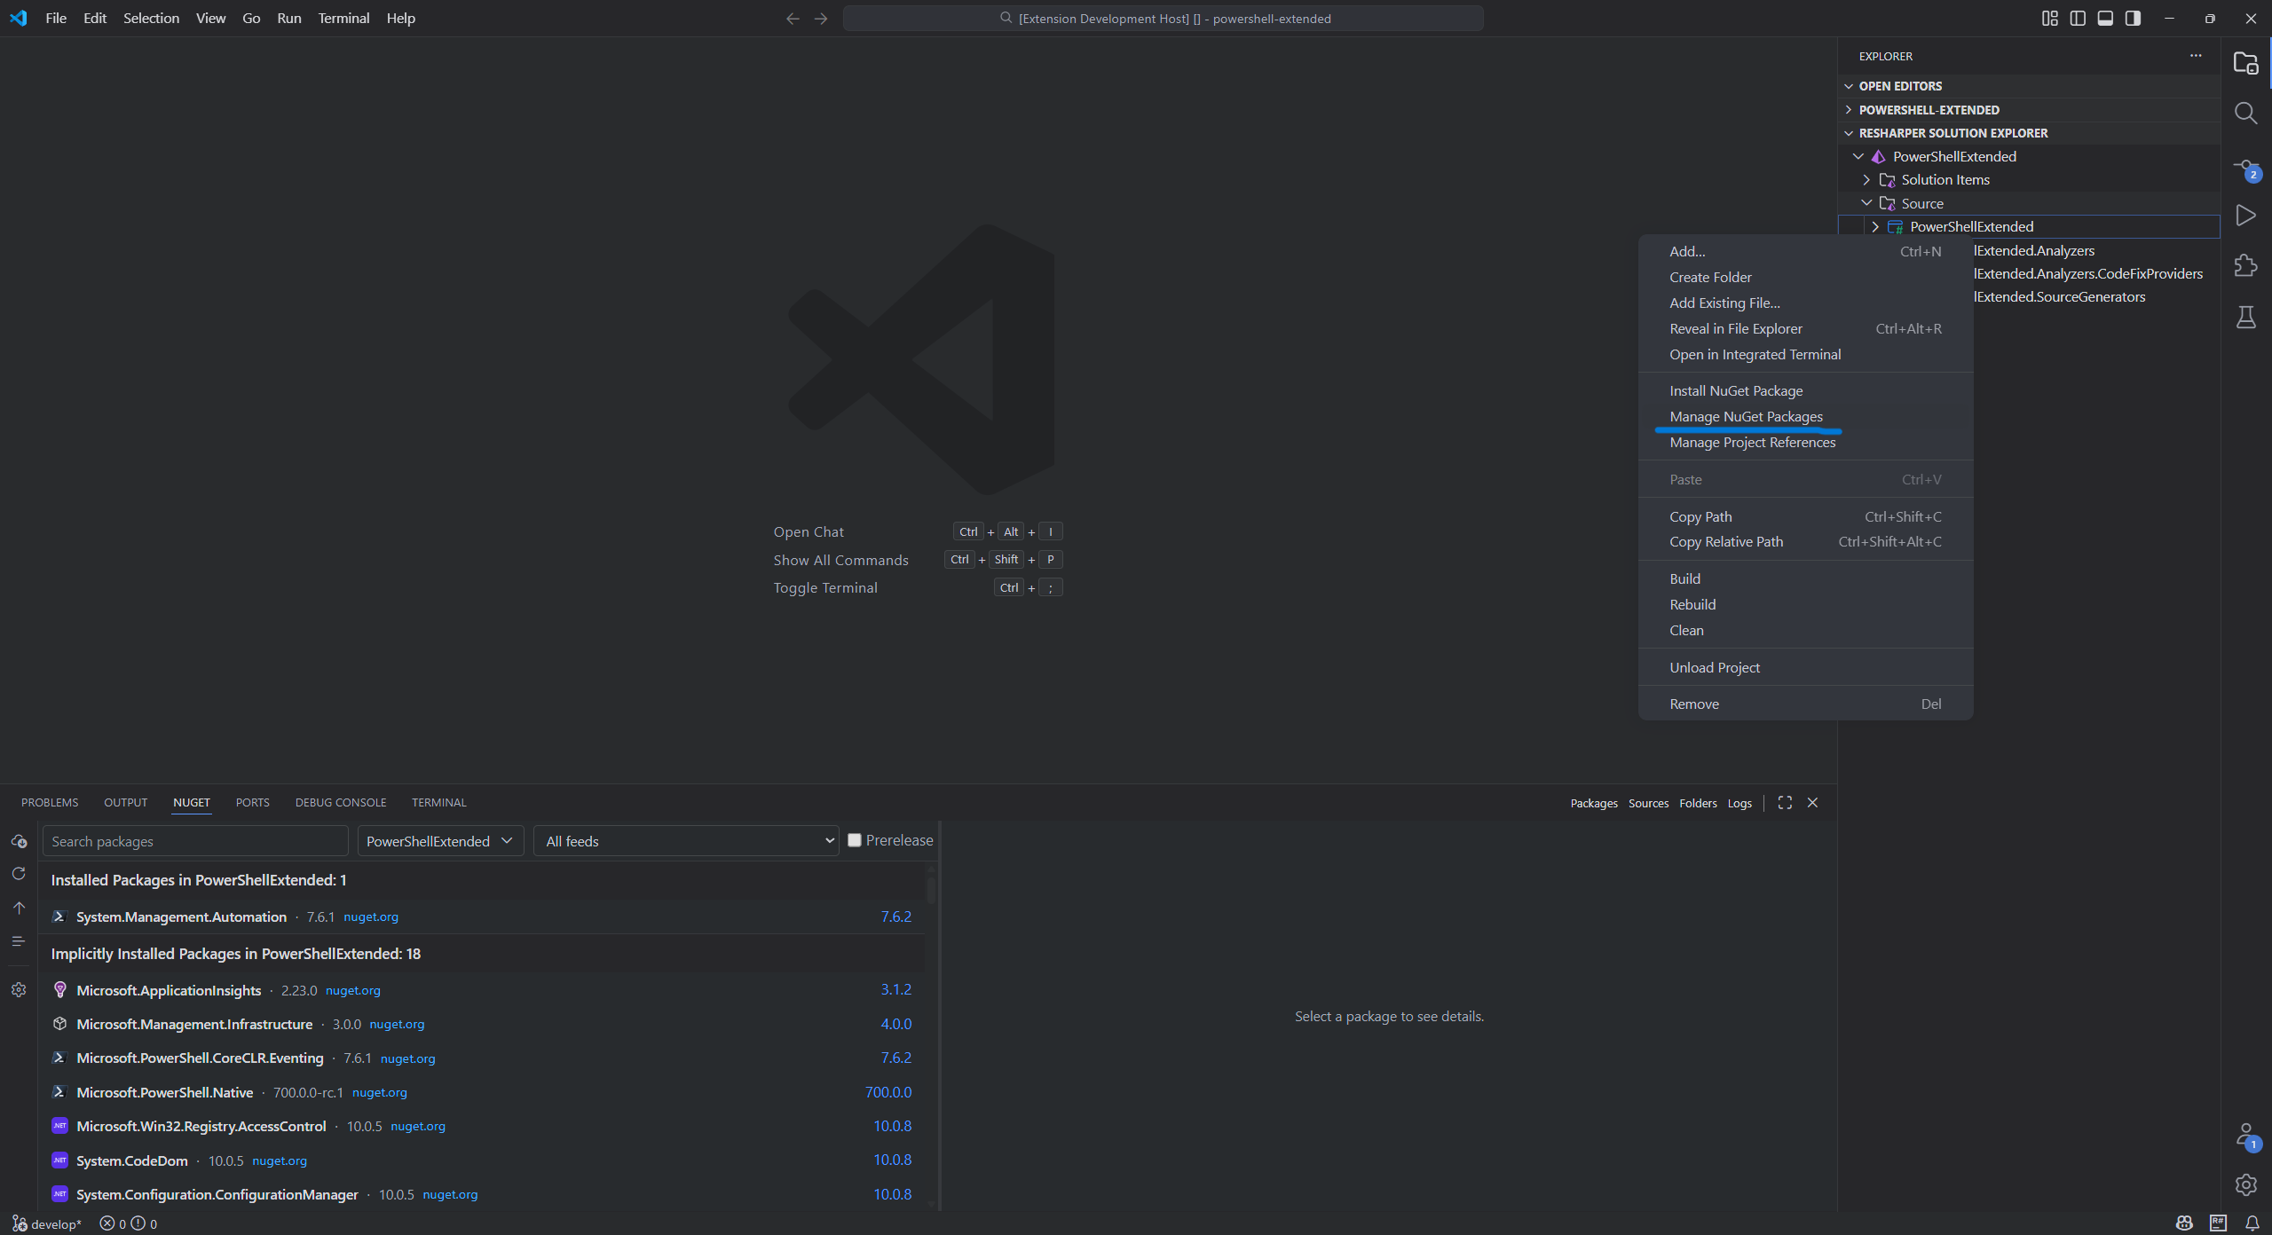Open Source Control view with badge 2
This screenshot has height=1235, width=2272.
click(x=2245, y=169)
